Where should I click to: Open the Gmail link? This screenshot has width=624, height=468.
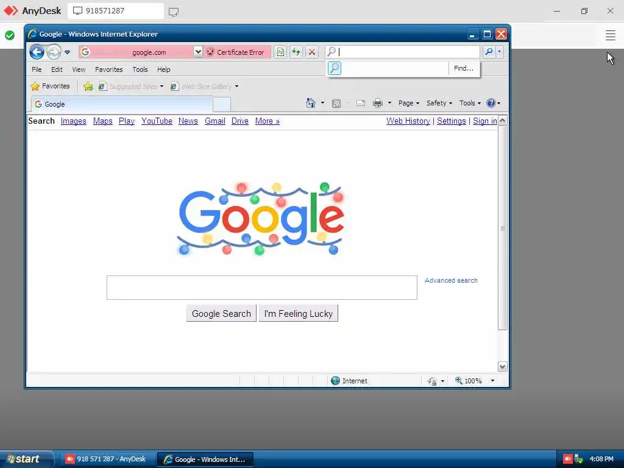point(215,121)
